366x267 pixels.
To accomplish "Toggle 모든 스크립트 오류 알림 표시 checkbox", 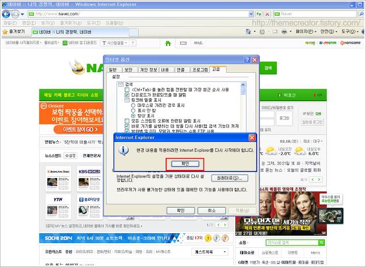I will point(127,121).
